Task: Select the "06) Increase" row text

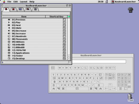Action: pyautogui.click(x=19, y=33)
